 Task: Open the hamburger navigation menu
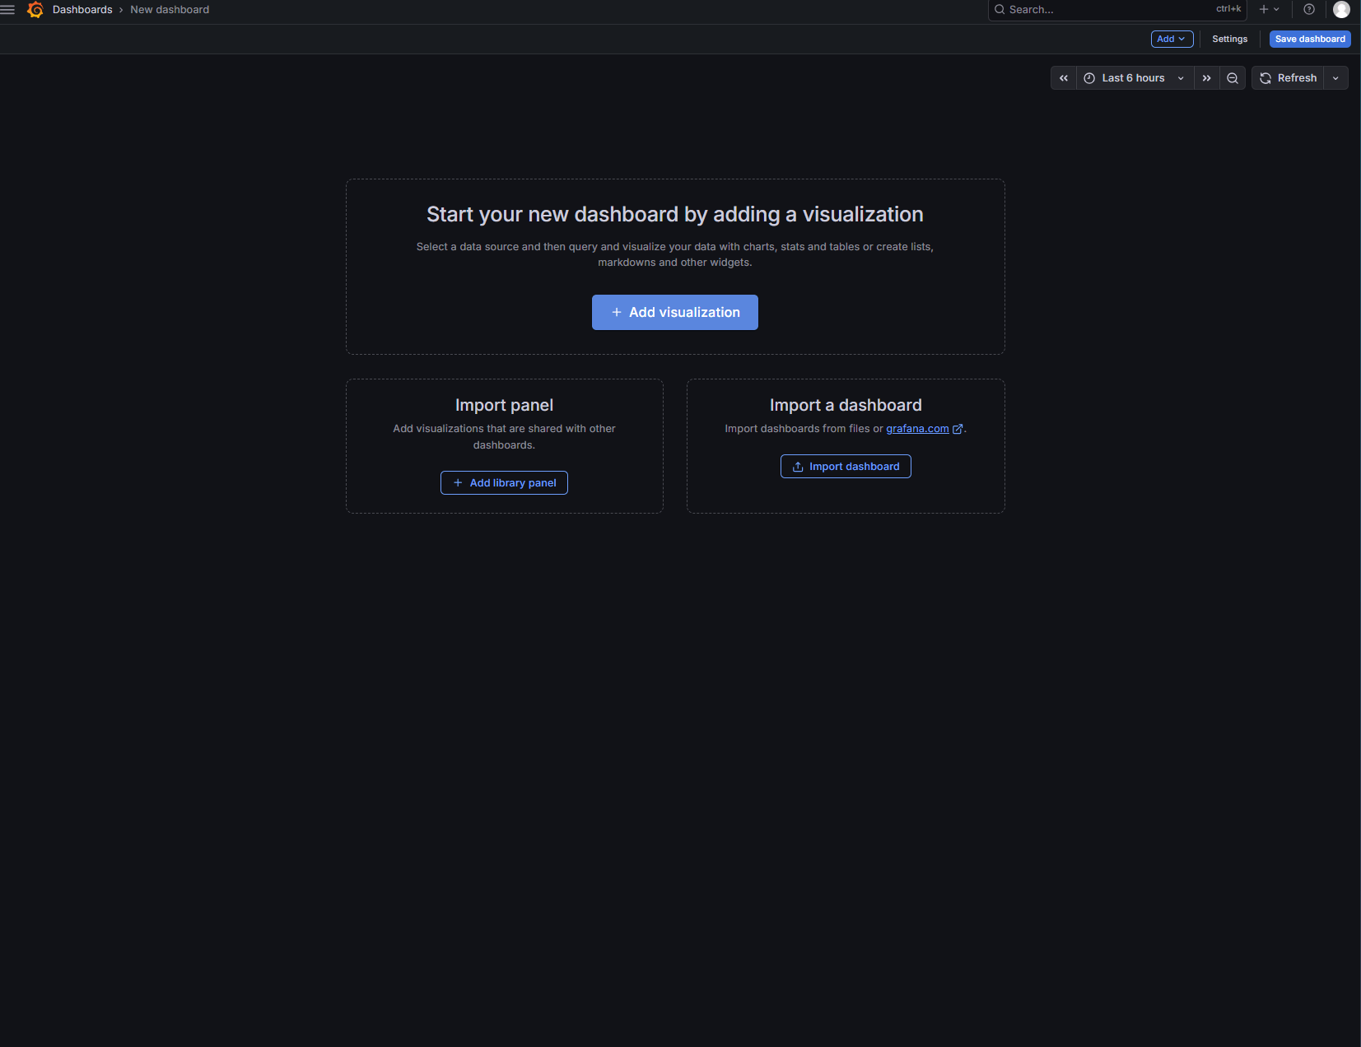point(7,10)
